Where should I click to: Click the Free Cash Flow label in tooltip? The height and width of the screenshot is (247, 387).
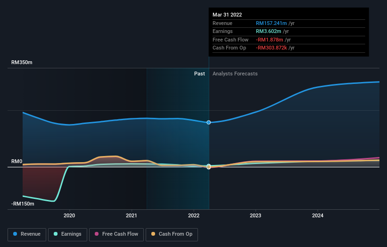tap(231, 40)
